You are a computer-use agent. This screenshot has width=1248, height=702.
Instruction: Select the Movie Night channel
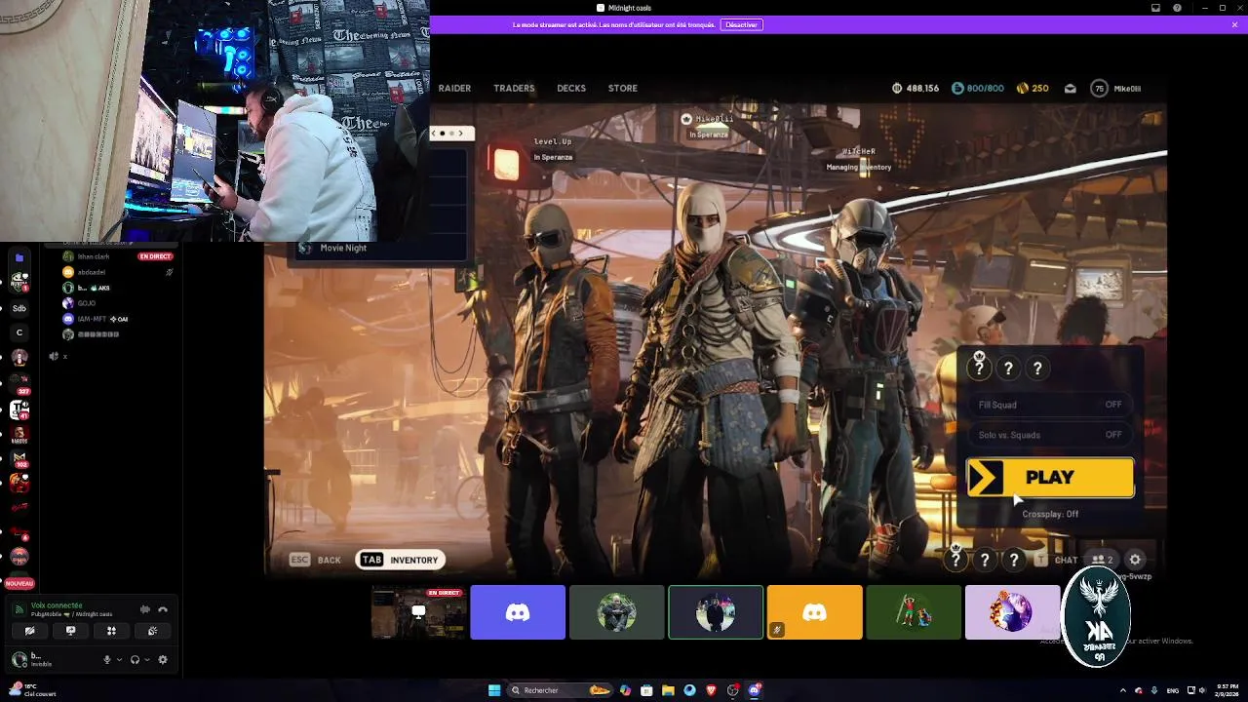pyautogui.click(x=341, y=248)
